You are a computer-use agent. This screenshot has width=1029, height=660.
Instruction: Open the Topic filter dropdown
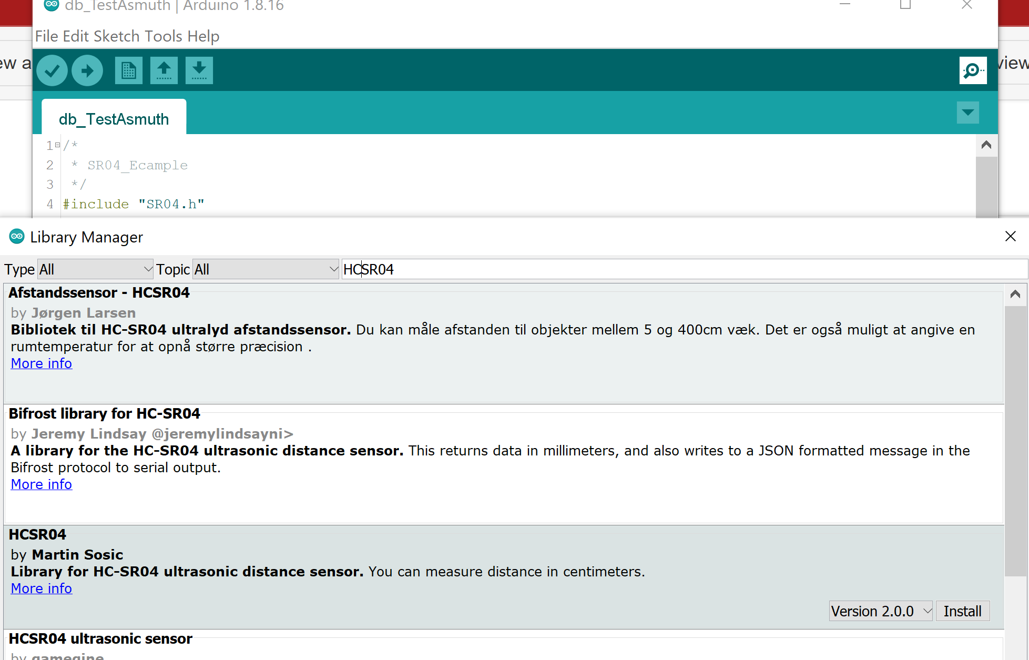click(x=266, y=269)
